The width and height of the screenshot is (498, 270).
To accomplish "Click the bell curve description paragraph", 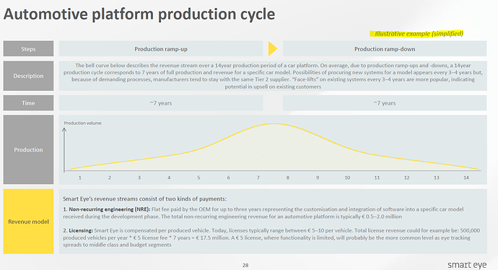I will click(273, 76).
